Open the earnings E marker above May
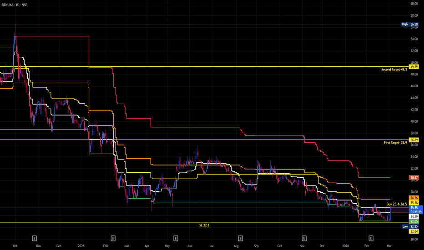 pyautogui.click(x=176, y=238)
